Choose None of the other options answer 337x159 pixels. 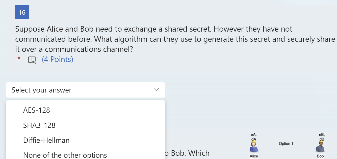click(x=64, y=155)
